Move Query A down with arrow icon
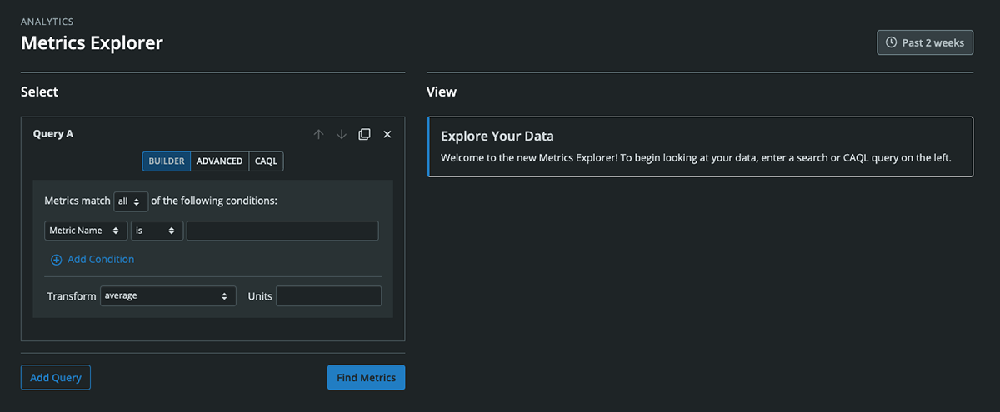The image size is (1000, 412). coord(341,134)
